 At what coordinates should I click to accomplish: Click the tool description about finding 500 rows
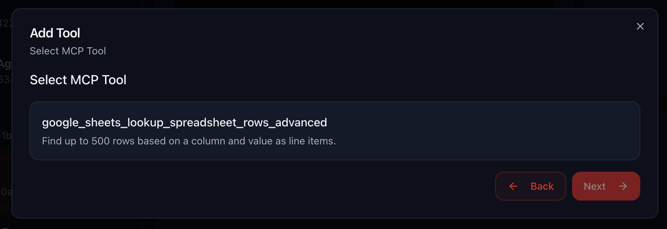point(189,141)
